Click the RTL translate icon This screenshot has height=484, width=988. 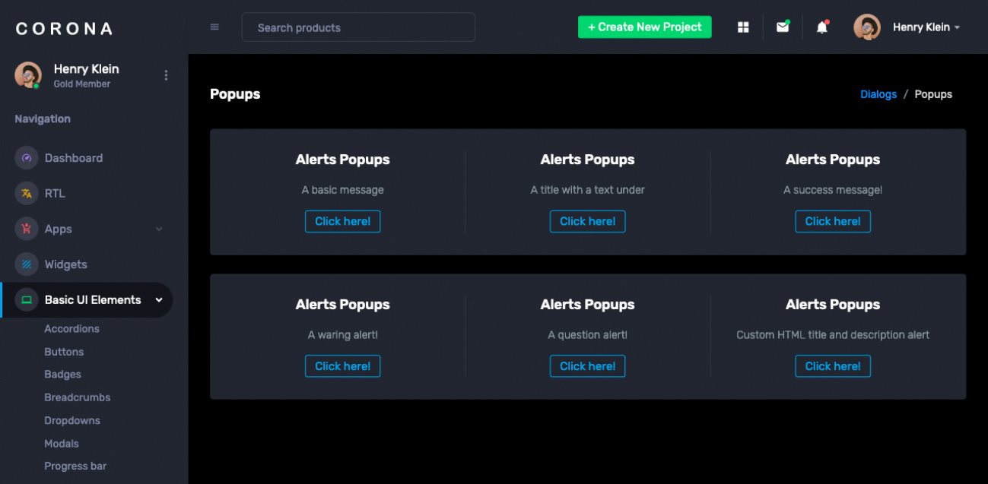(27, 194)
